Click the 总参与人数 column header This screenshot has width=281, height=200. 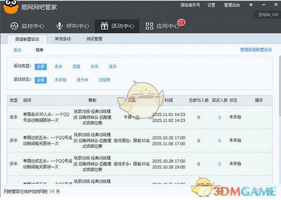(x=199, y=100)
